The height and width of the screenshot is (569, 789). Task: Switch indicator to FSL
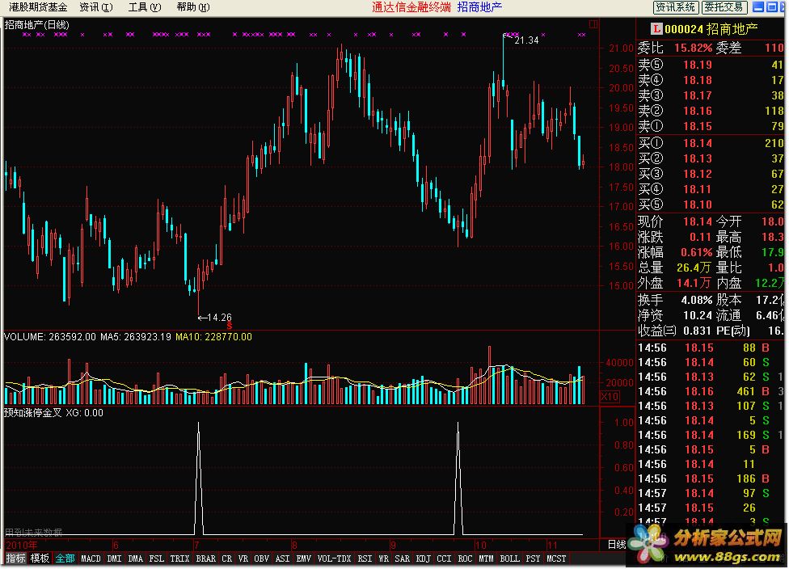[x=157, y=558]
